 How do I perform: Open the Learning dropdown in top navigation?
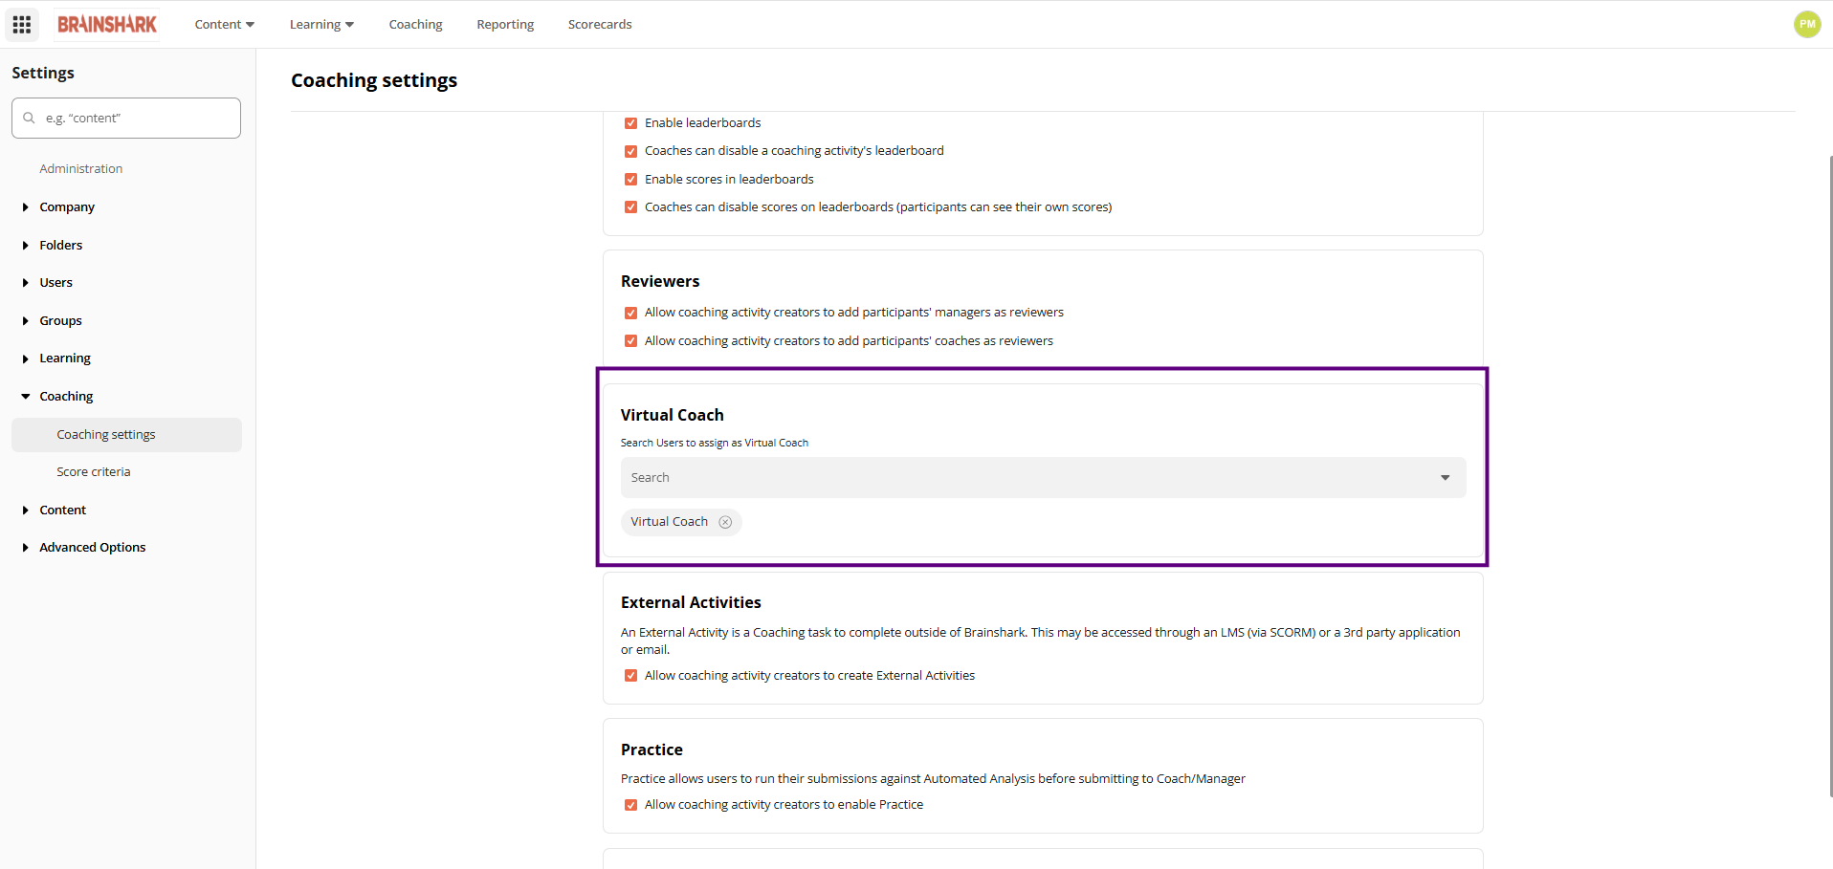tap(321, 24)
